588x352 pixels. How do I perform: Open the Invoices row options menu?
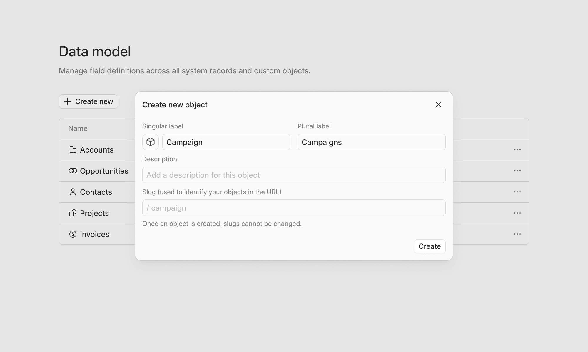(517, 234)
